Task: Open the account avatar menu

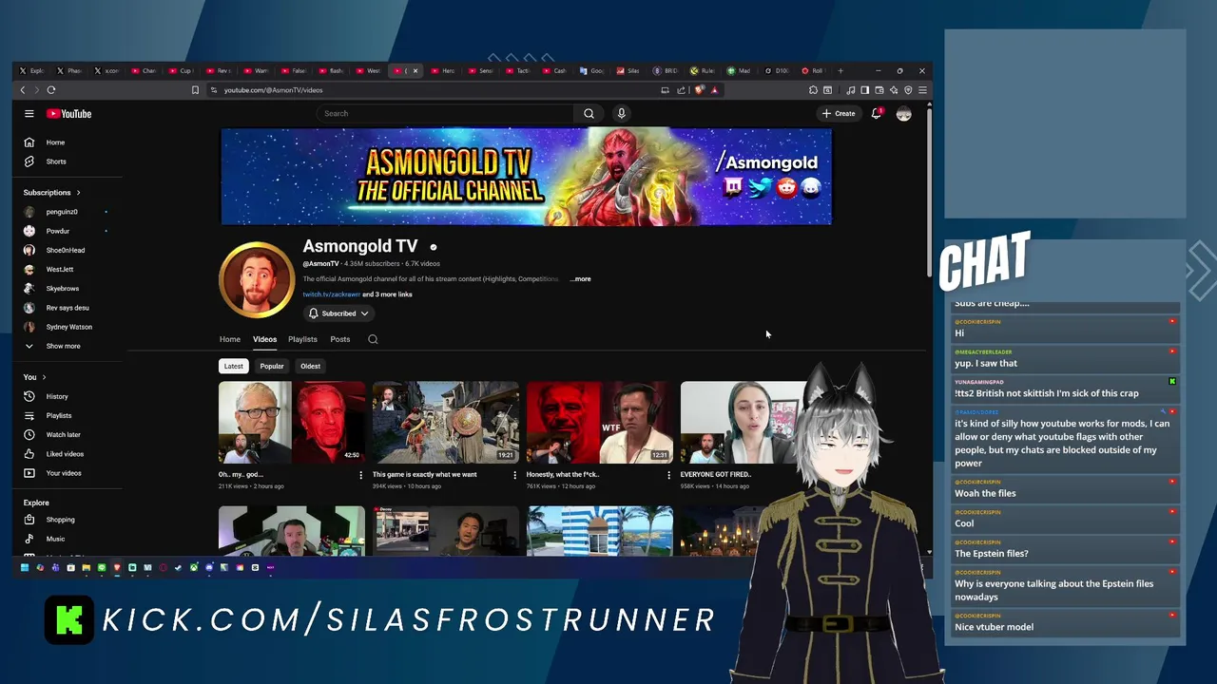Action: (904, 113)
